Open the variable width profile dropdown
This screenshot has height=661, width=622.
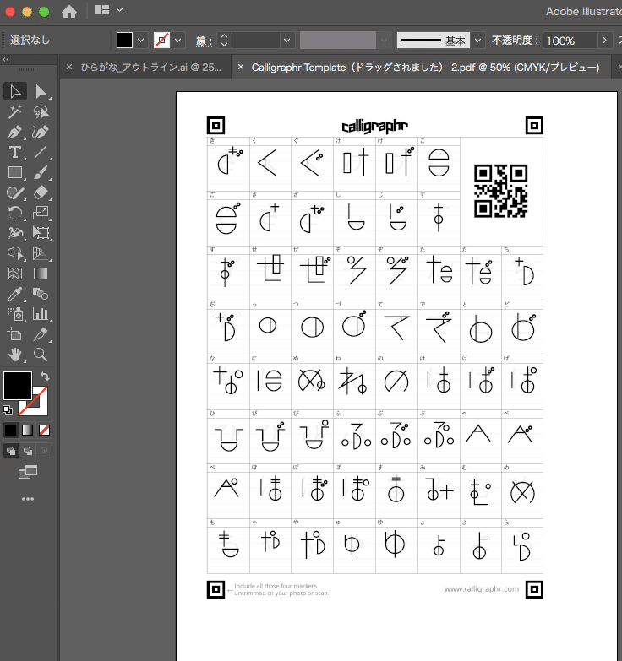click(384, 41)
